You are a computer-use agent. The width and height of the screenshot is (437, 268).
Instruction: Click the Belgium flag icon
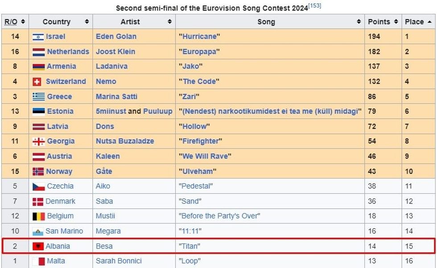click(x=38, y=216)
